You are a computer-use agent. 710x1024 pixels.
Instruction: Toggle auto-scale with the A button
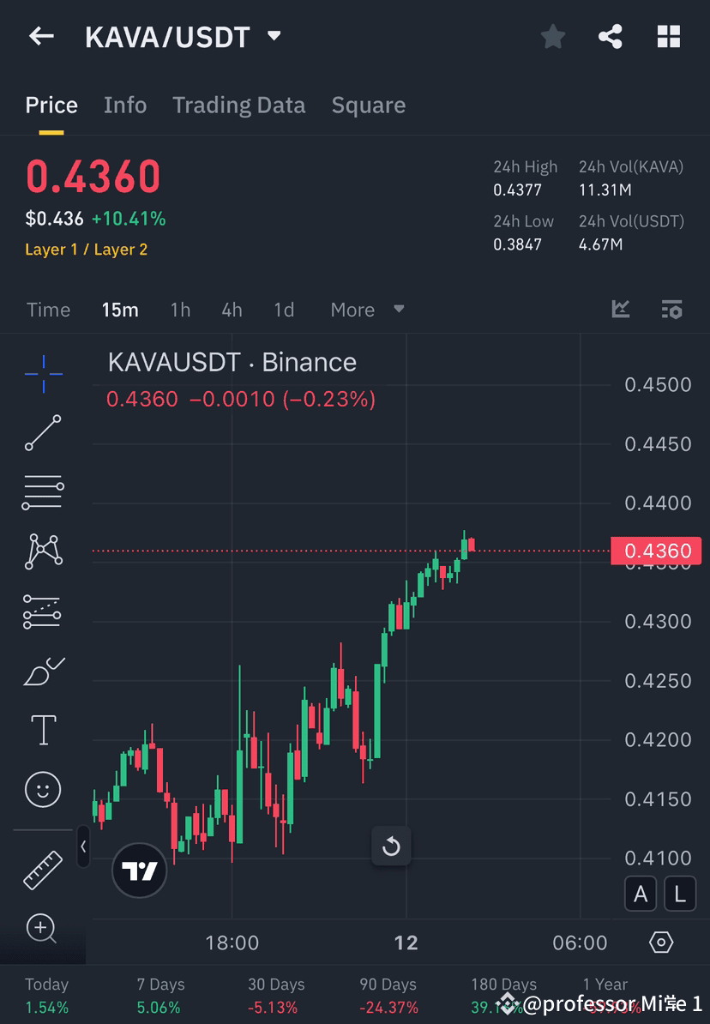[x=641, y=894]
